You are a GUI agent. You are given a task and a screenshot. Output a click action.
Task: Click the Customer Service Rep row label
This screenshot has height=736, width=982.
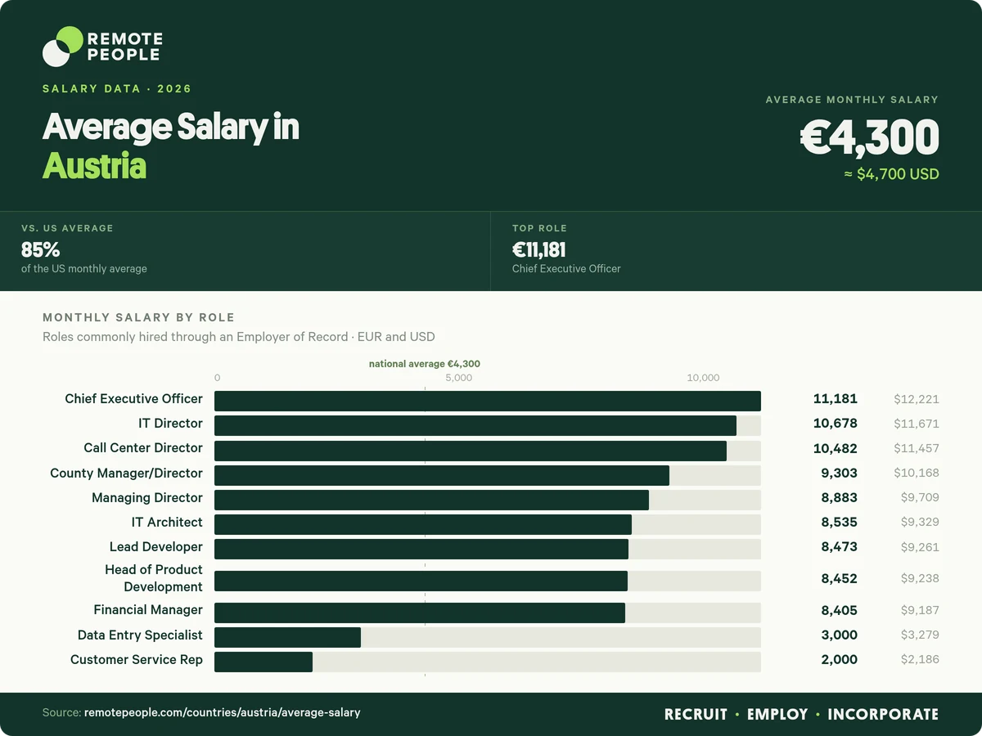[137, 660]
